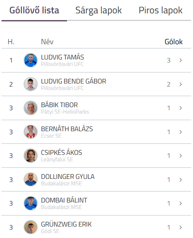This screenshot has height=238, width=193.
Task: Expand Grünzweig Erik row chevron
Action: (x=180, y=227)
